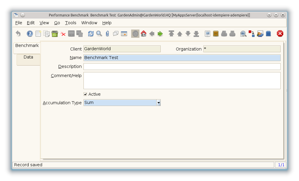Switch to the Data tab
This screenshot has width=299, height=181.
[x=28, y=57]
